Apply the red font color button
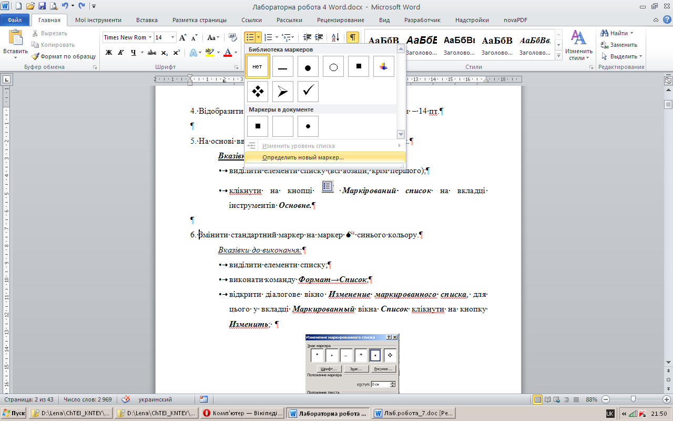 tap(228, 53)
